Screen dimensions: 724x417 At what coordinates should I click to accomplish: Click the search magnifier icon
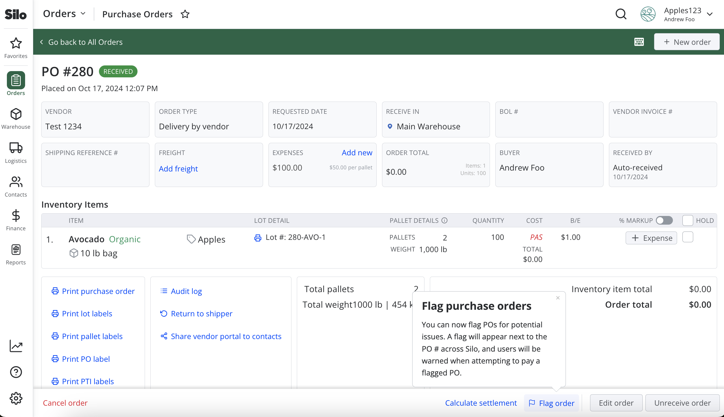click(621, 14)
